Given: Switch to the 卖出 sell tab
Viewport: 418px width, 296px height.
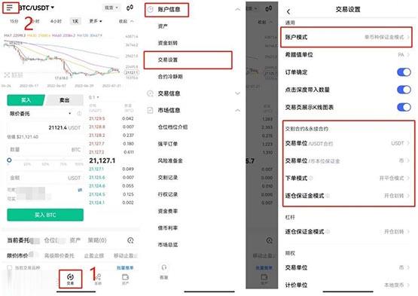Looking at the screenshot, I should click(x=64, y=100).
